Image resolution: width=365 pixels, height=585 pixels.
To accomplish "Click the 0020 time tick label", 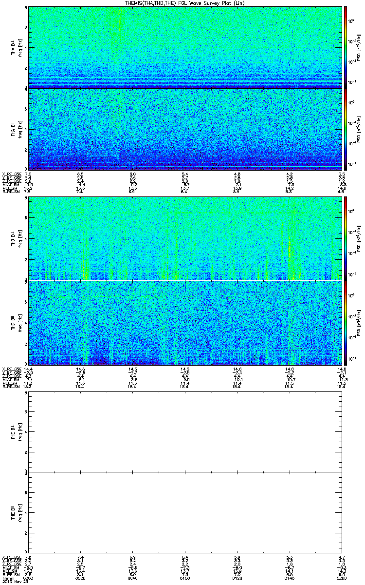I will tap(80, 578).
